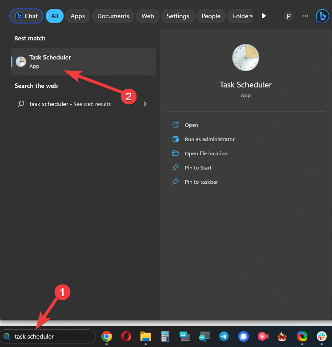
Task: Click Run as administrator
Action: tap(209, 139)
